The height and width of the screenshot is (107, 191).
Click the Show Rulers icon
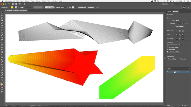tap(177, 31)
